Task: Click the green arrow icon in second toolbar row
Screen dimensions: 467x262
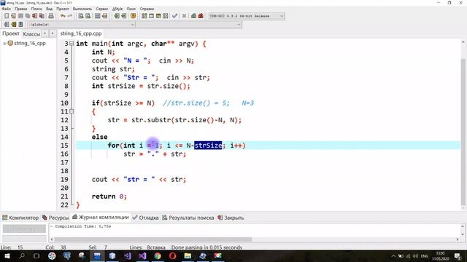Action: point(13,24)
